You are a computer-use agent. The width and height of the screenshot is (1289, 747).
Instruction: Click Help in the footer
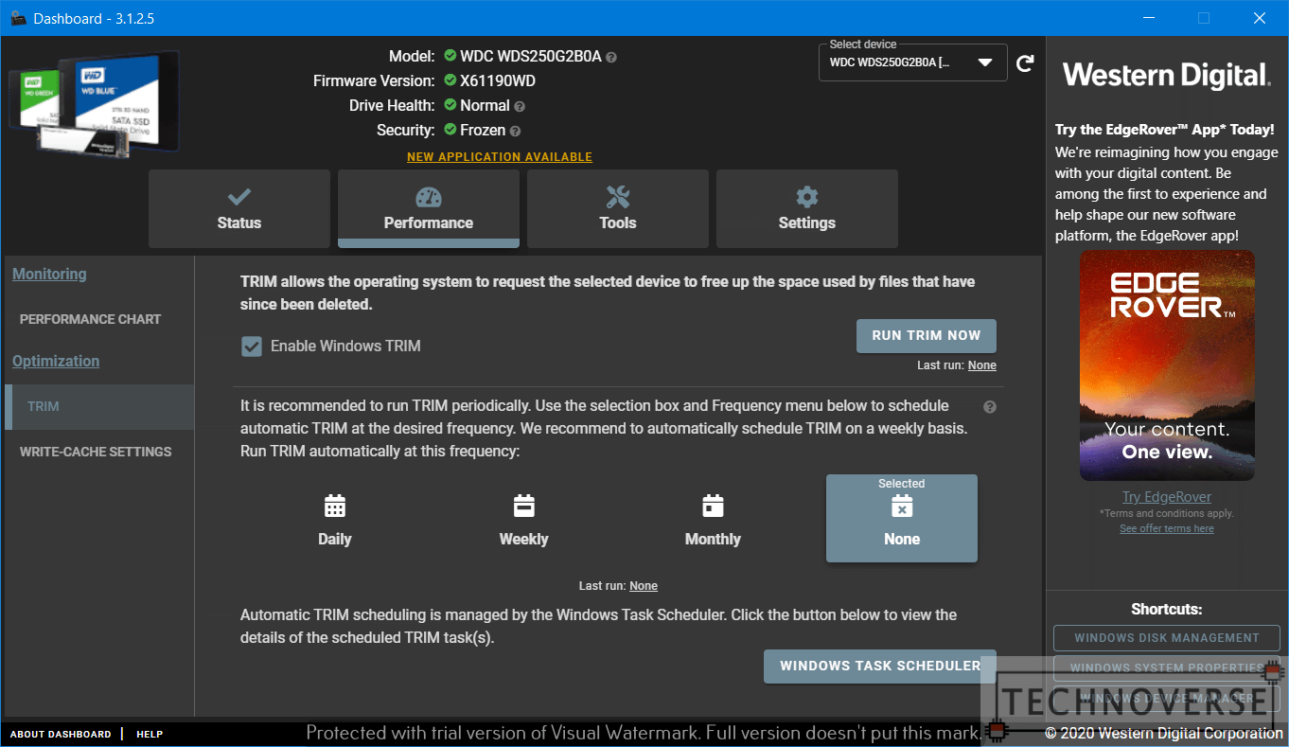(150, 734)
